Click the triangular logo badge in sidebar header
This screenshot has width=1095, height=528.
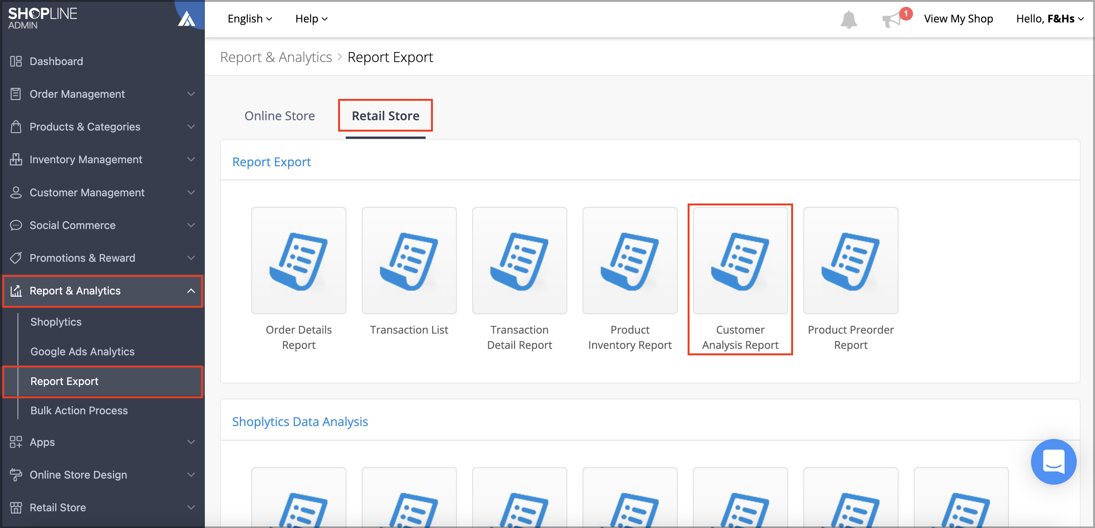click(186, 18)
